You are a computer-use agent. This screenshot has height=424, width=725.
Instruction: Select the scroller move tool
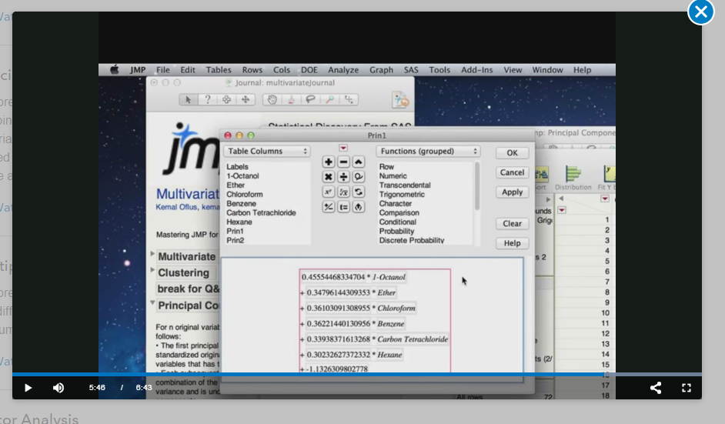[x=246, y=99]
